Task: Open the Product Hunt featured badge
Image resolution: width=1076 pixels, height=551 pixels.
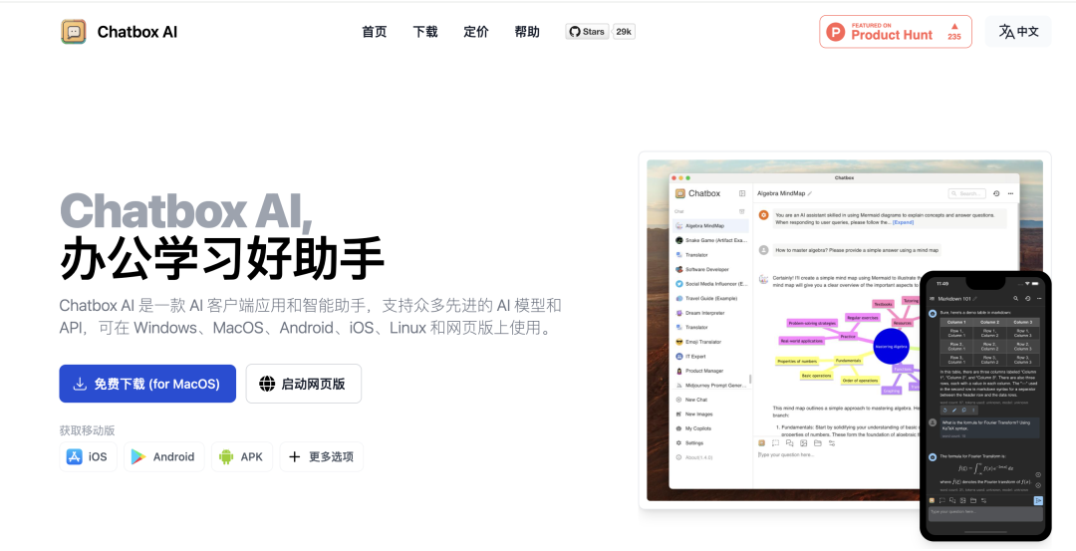Action: pos(896,32)
